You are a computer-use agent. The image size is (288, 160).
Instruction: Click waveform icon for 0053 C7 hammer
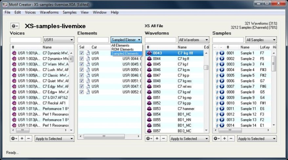pyautogui.click(x=149, y=109)
